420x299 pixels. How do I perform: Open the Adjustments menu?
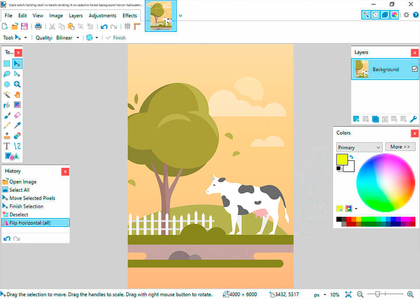tap(102, 15)
